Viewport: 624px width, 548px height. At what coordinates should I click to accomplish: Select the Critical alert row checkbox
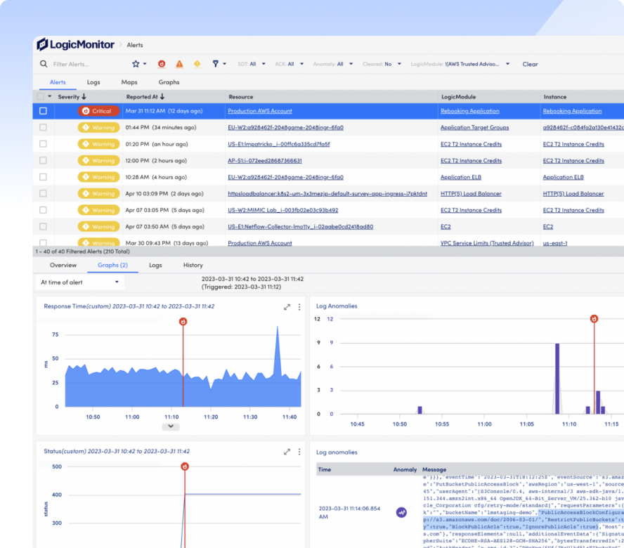[43, 111]
